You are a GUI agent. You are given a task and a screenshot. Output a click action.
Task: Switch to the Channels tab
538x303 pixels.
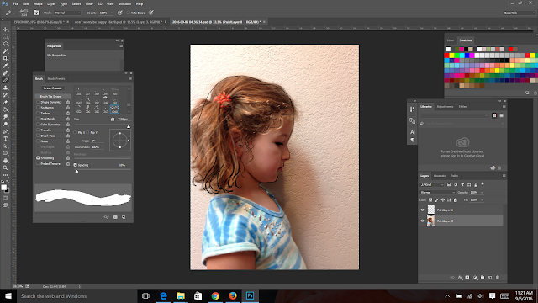440,176
